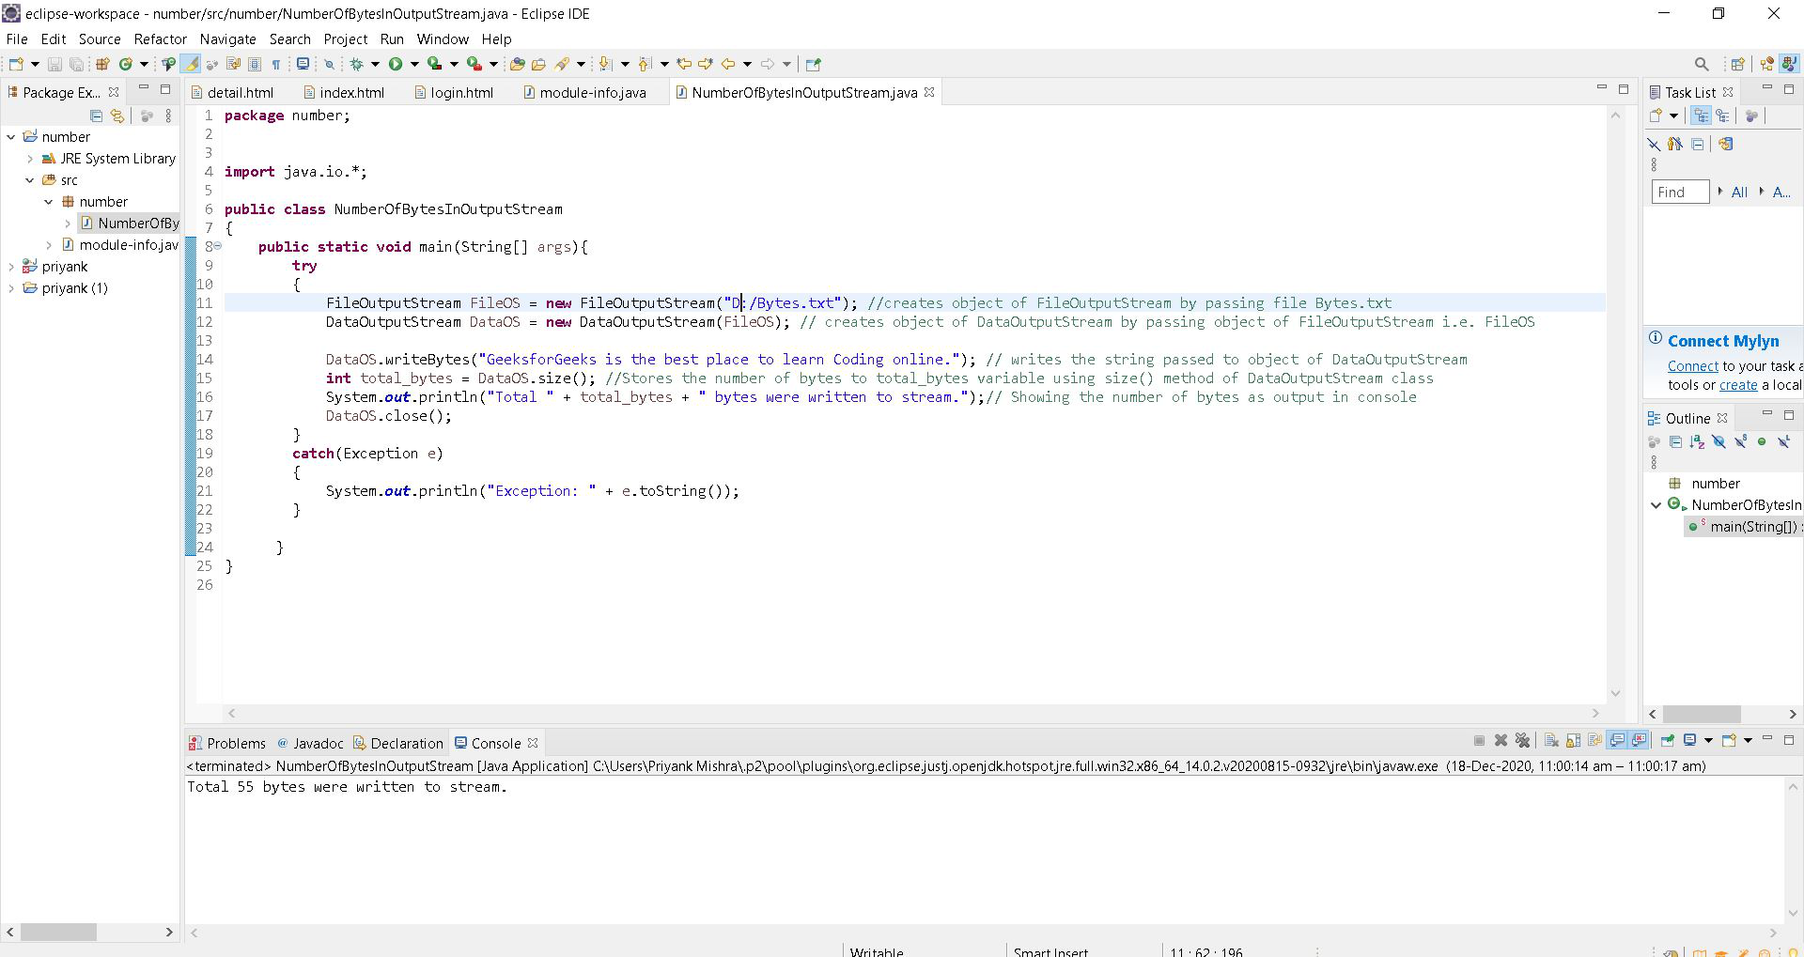Toggle Link with Editor in Package Explorer
Image resolution: width=1804 pixels, height=957 pixels.
117,116
